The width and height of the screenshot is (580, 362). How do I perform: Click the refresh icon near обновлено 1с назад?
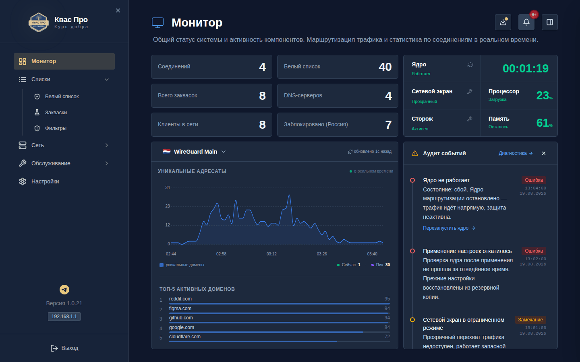(350, 152)
